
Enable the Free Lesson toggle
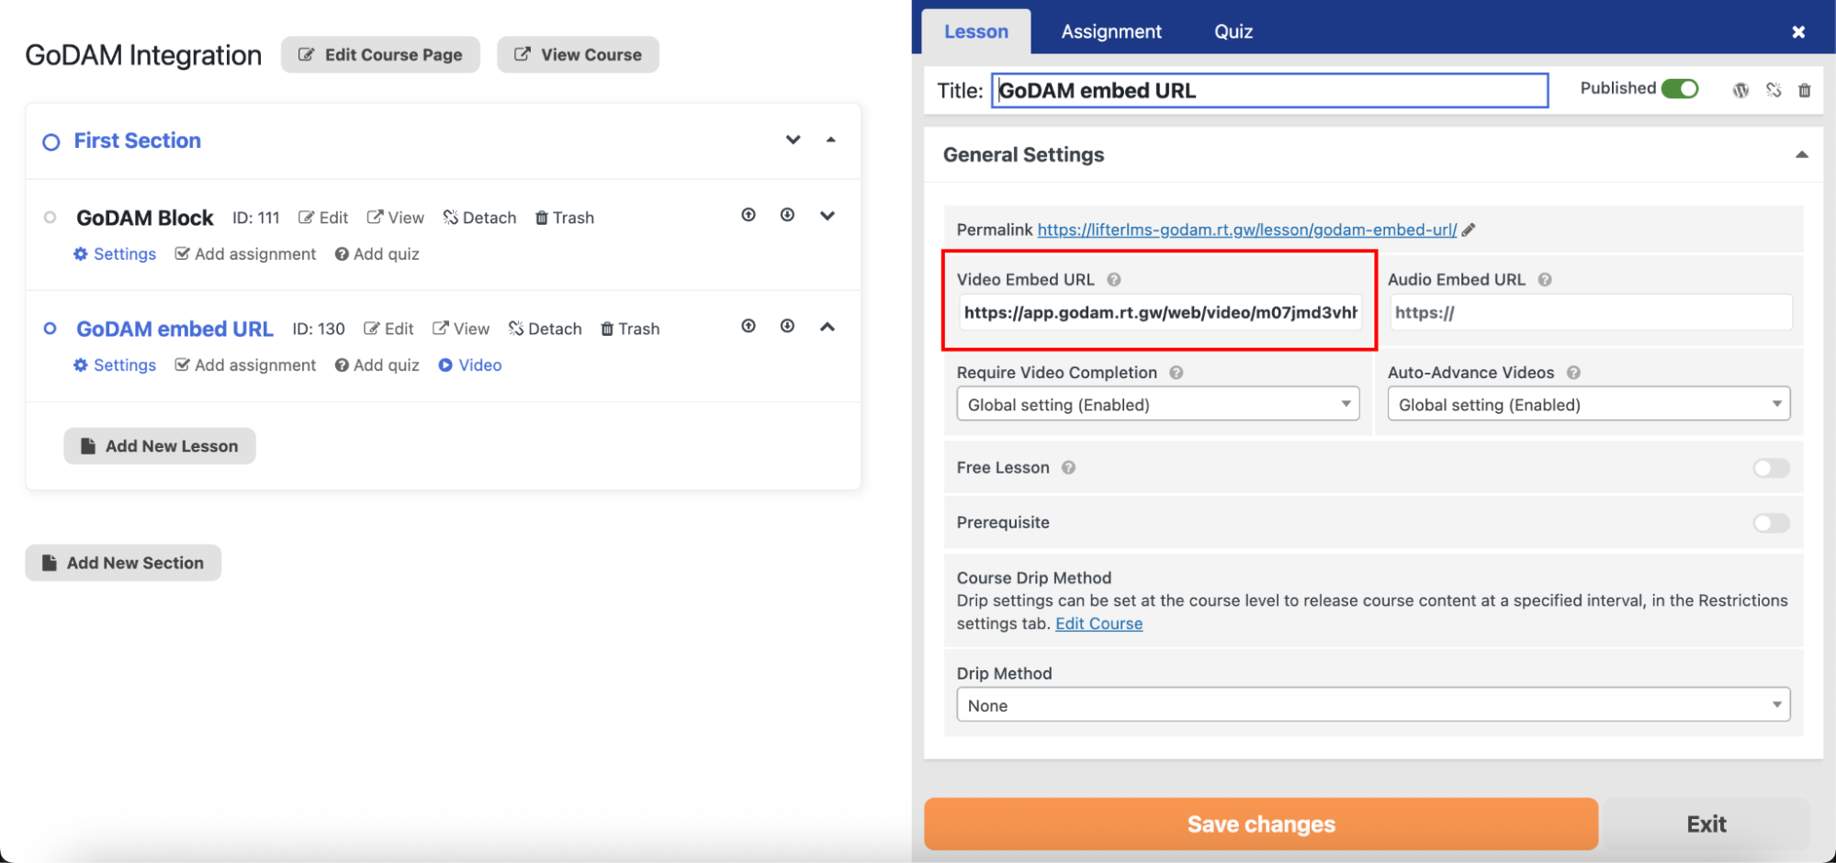(1771, 468)
